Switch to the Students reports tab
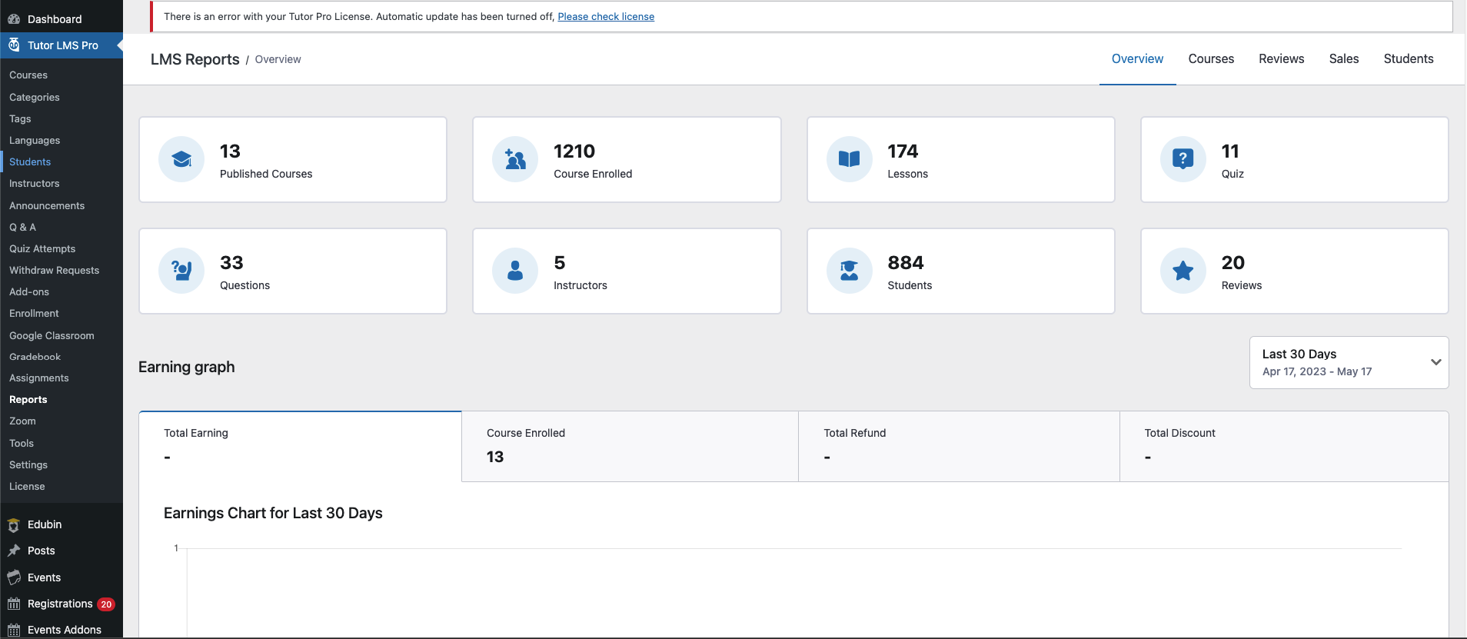This screenshot has height=639, width=1467. pyautogui.click(x=1409, y=59)
